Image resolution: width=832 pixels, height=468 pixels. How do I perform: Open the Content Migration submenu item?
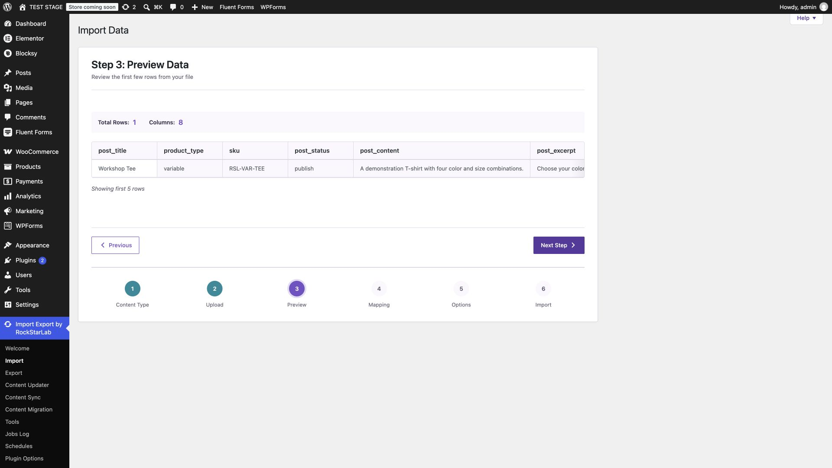click(x=29, y=409)
